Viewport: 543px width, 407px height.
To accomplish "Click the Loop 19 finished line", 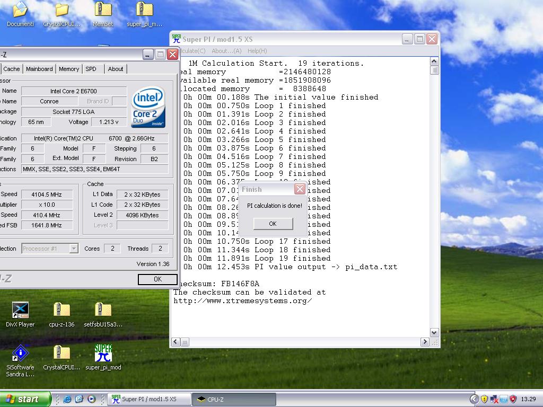I will pyautogui.click(x=257, y=259).
